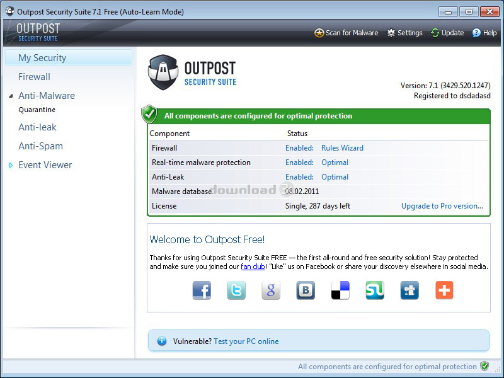Click Test your PC online link
The height and width of the screenshot is (378, 504).
click(246, 341)
